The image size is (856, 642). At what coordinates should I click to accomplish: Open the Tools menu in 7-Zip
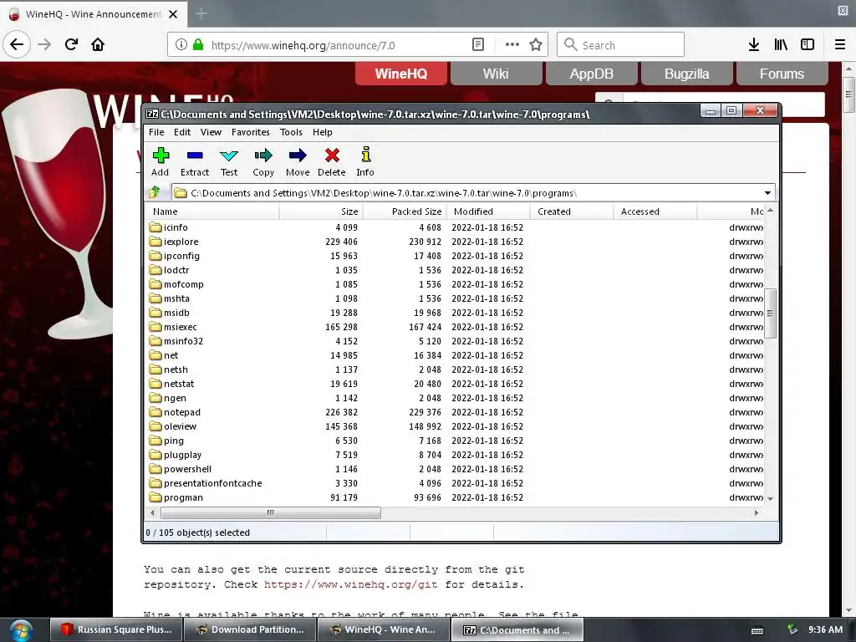click(291, 132)
